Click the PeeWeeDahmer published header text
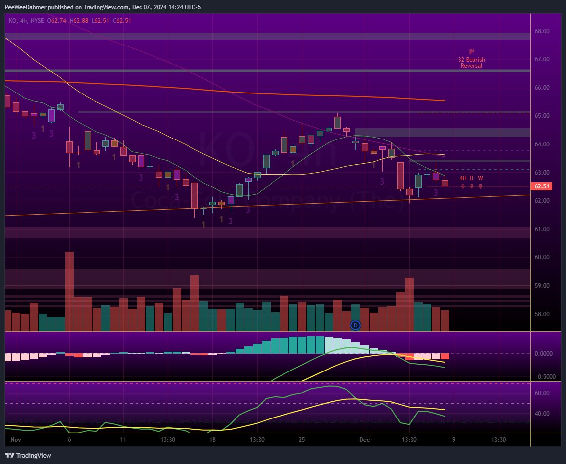566x464 pixels. click(x=103, y=7)
